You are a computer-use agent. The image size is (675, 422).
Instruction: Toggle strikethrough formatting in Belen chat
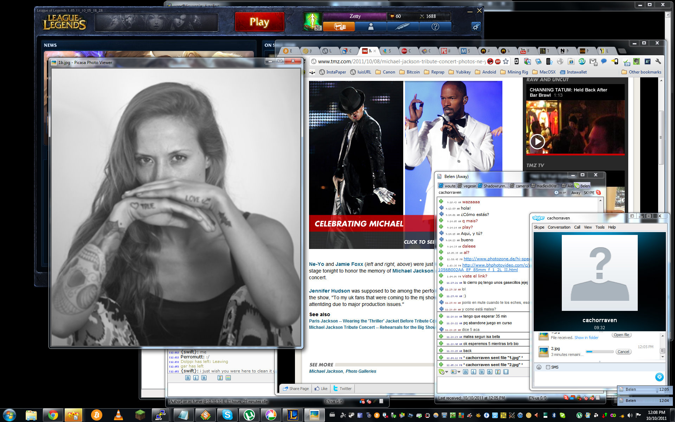pyautogui.click(x=490, y=372)
